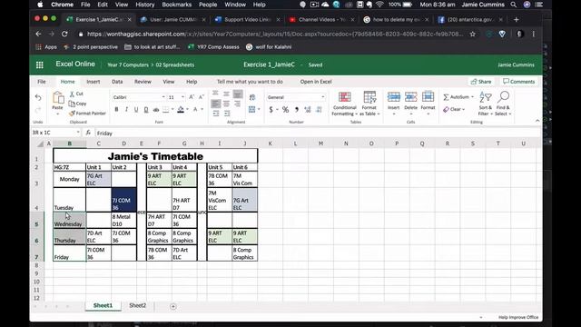
Task: Click Decrease Indent icon
Action: click(x=216, y=114)
